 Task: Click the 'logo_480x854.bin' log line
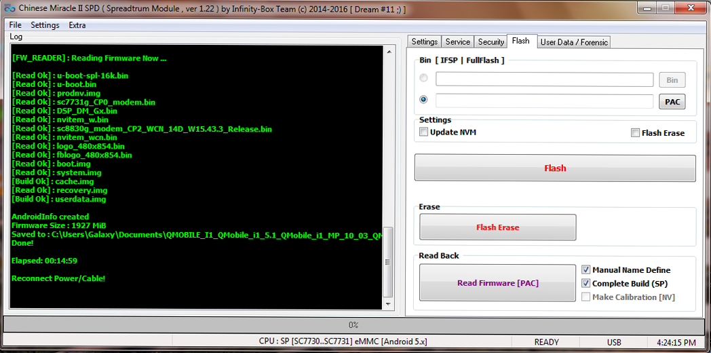[68, 146]
